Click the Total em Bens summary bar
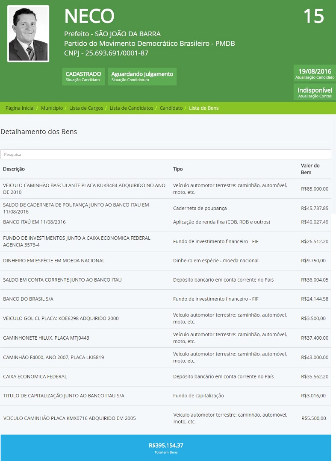Screen dimensions: 336x461 [166, 447]
